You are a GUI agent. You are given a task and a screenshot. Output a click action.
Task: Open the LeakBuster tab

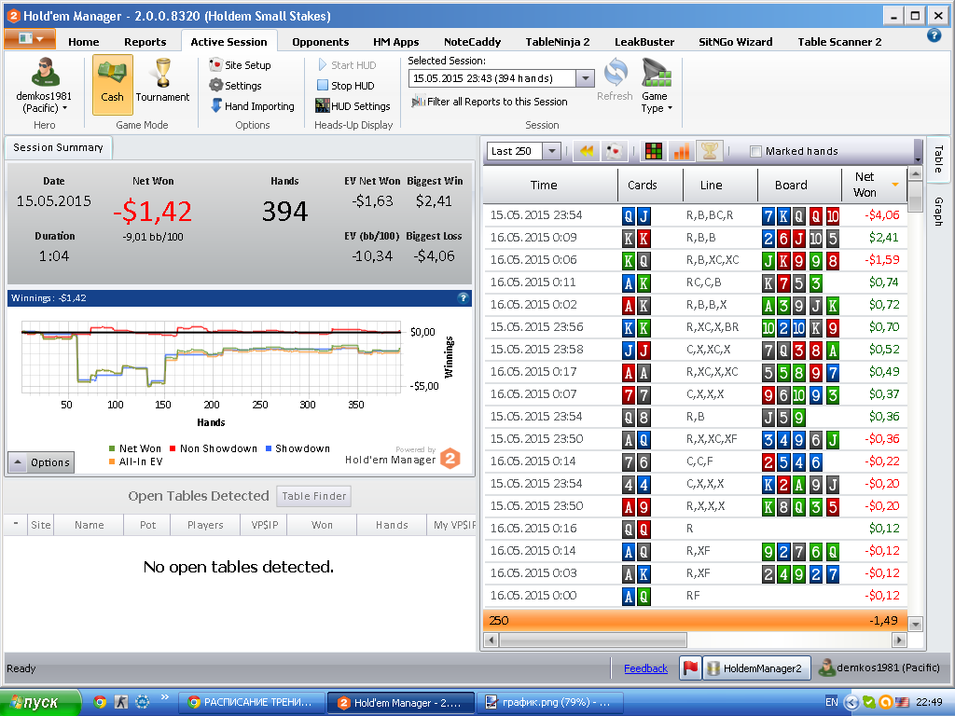tap(644, 42)
